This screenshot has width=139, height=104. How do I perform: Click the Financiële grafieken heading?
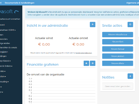(x=43, y=64)
